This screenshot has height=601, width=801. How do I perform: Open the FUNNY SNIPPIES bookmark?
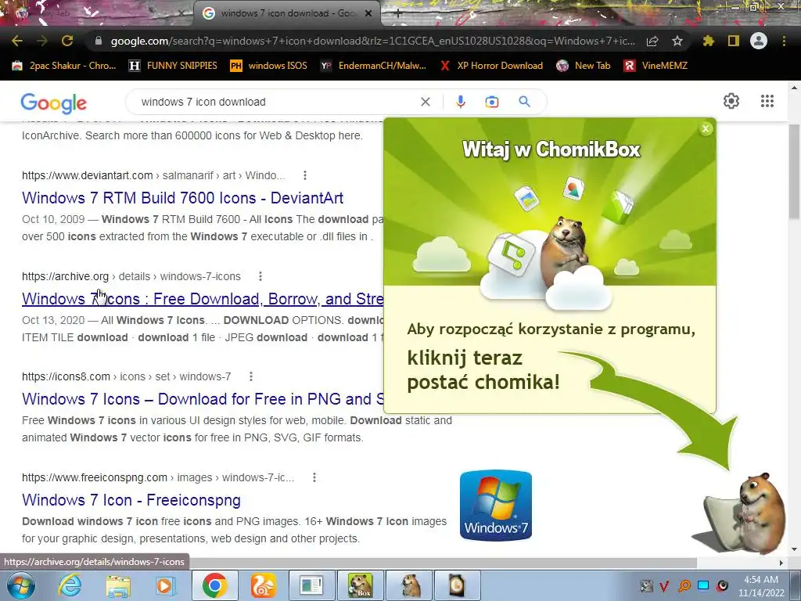click(173, 66)
